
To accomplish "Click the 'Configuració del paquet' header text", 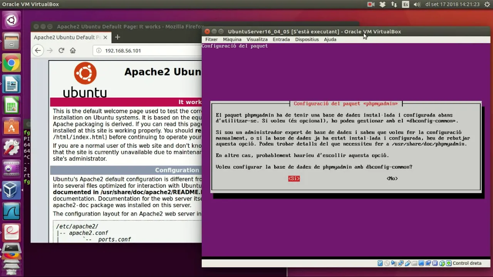I will 235,46.
